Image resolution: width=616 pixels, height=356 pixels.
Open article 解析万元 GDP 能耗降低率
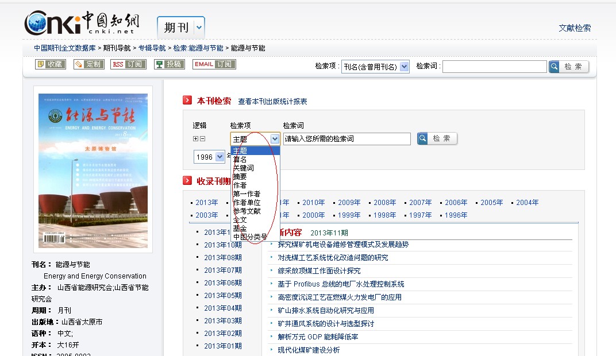point(318,337)
